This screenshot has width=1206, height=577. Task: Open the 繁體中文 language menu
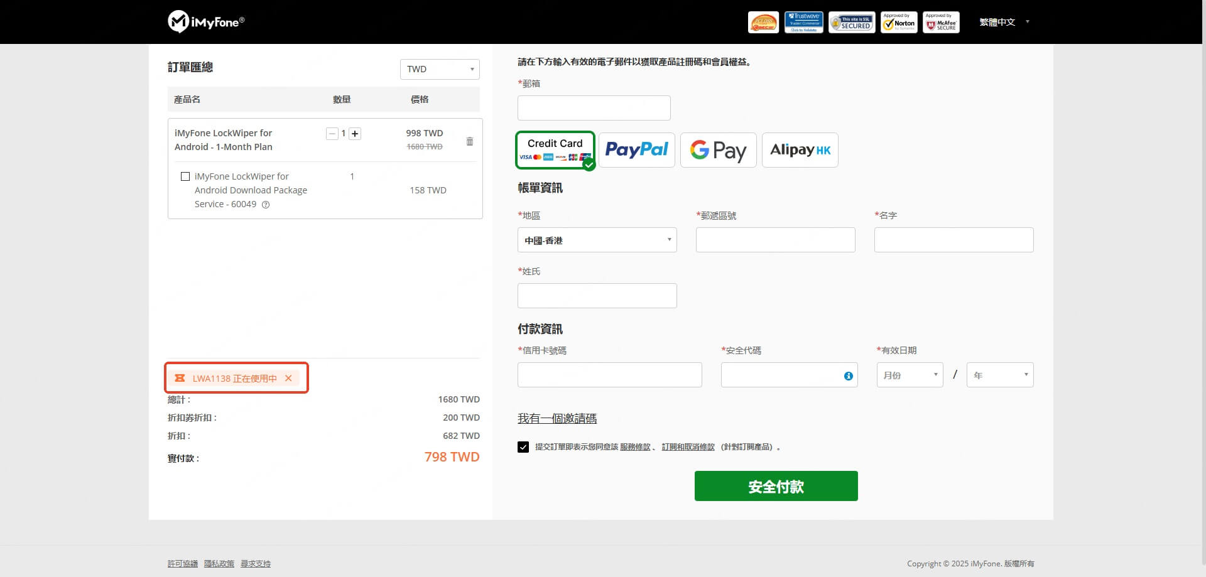(x=1004, y=22)
